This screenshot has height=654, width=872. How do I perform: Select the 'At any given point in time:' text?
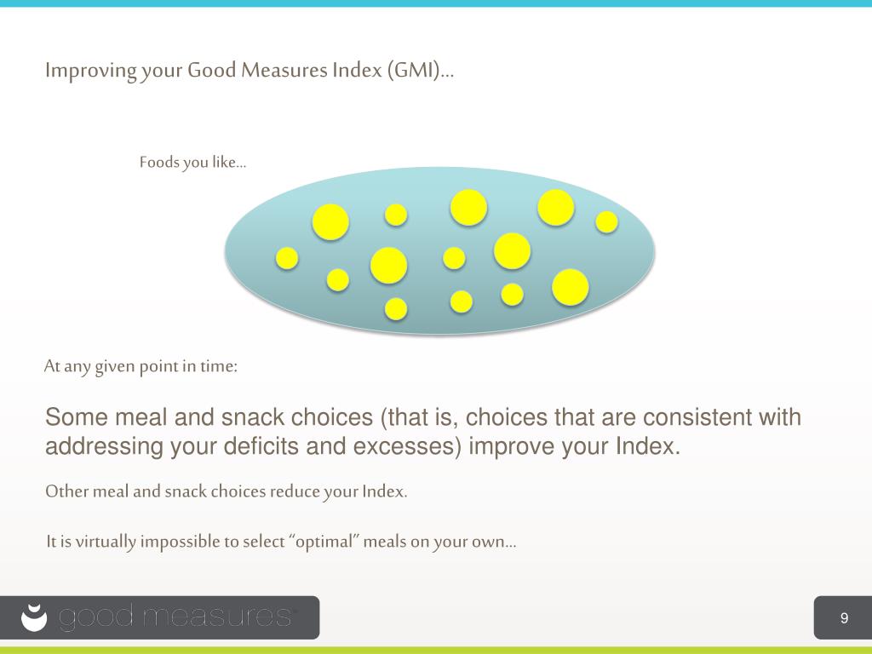pos(141,366)
